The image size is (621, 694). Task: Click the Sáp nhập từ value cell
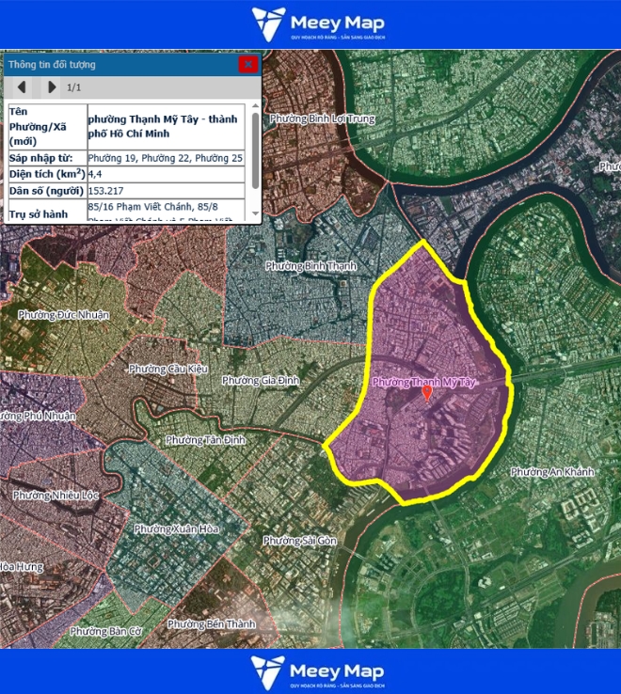click(166, 158)
